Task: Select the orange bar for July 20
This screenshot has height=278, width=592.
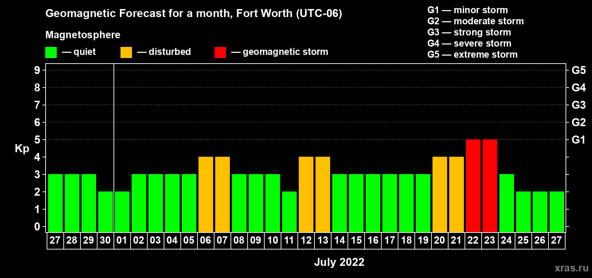Action: click(439, 195)
